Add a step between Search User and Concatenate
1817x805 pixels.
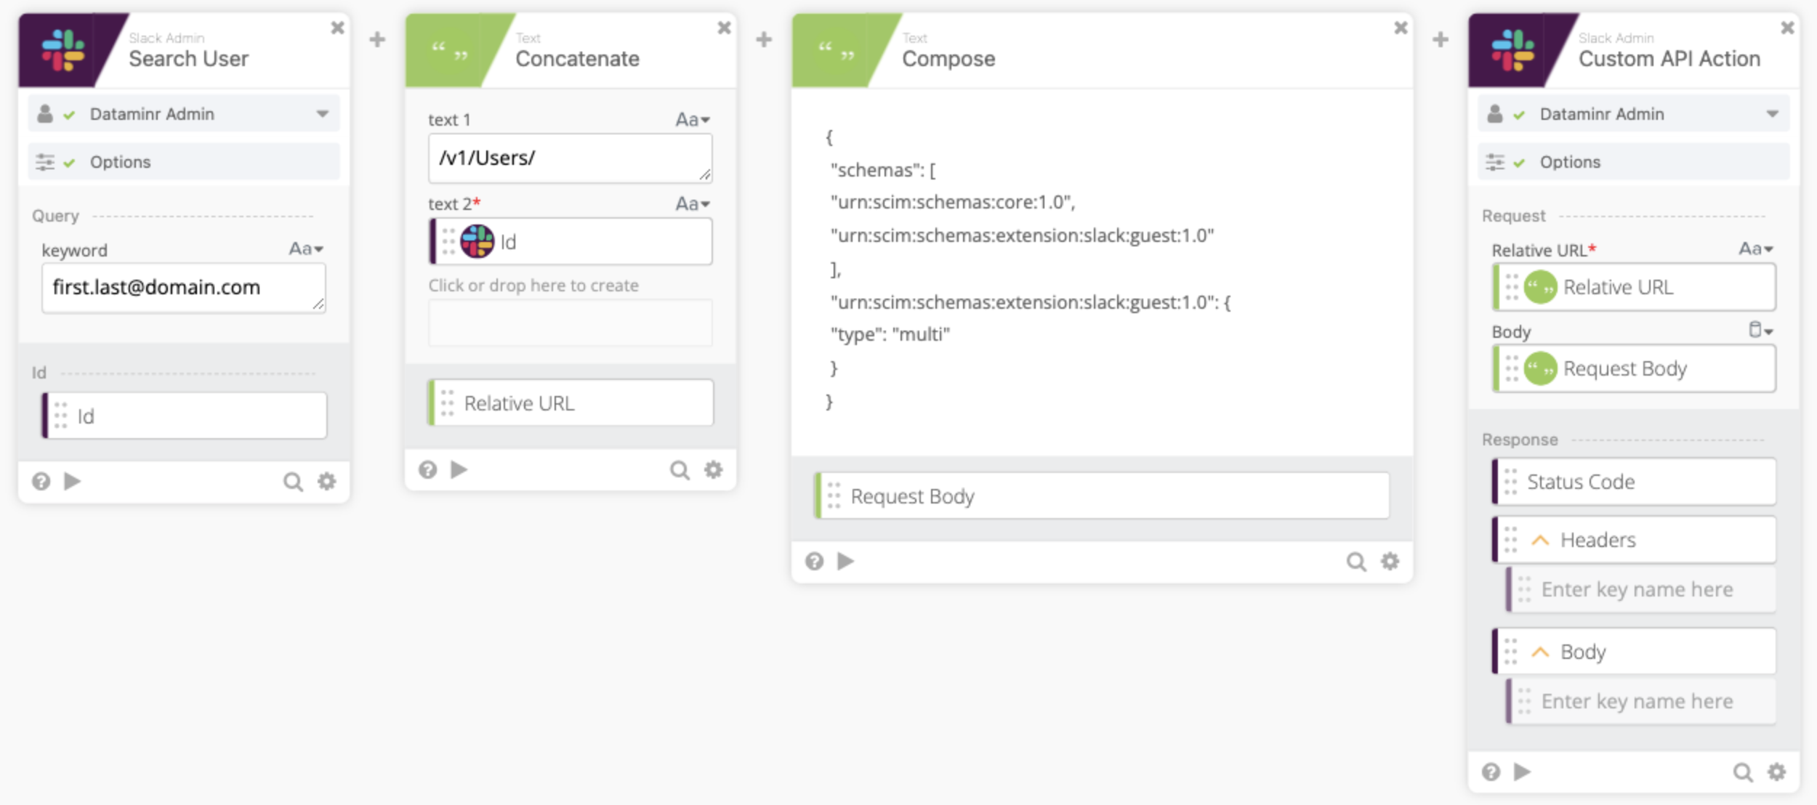376,41
